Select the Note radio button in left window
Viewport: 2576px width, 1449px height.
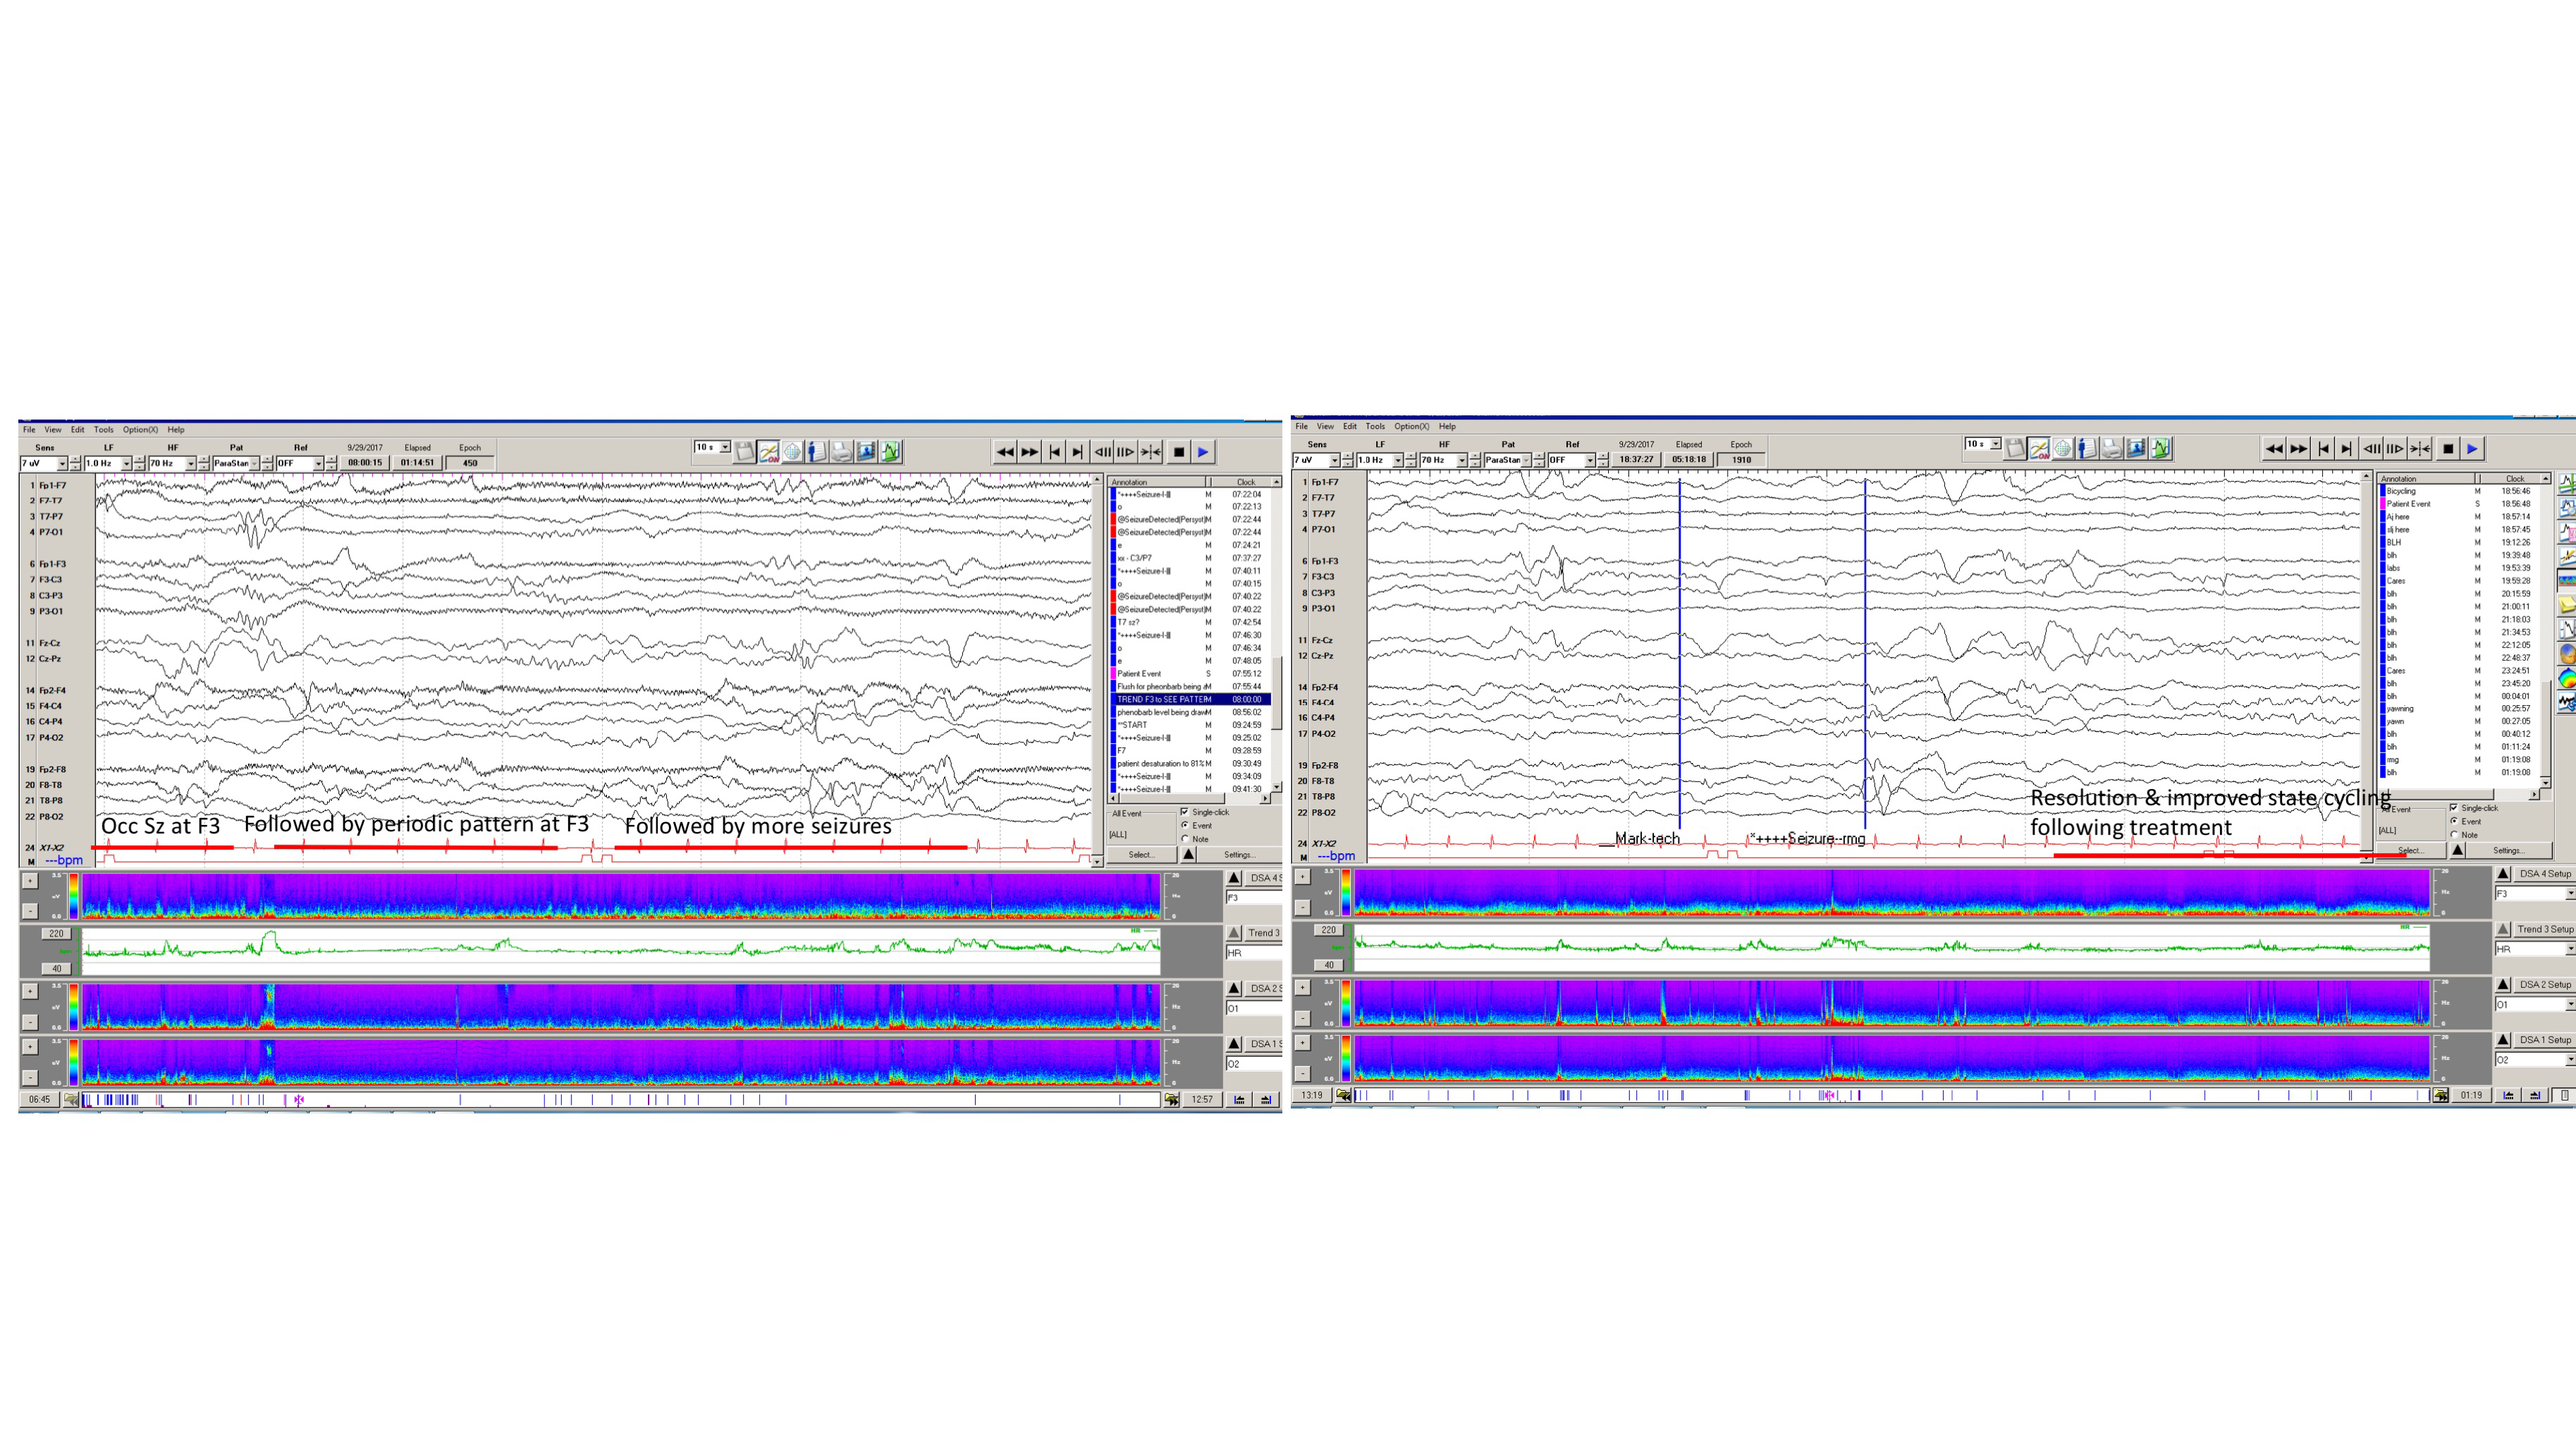click(1185, 839)
